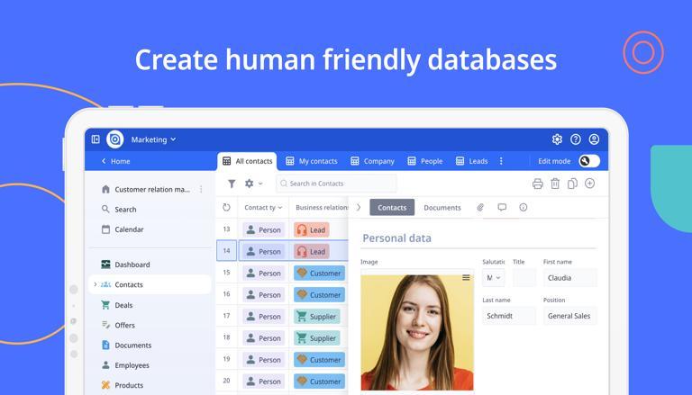Click the filter funnel icon

[x=232, y=184]
